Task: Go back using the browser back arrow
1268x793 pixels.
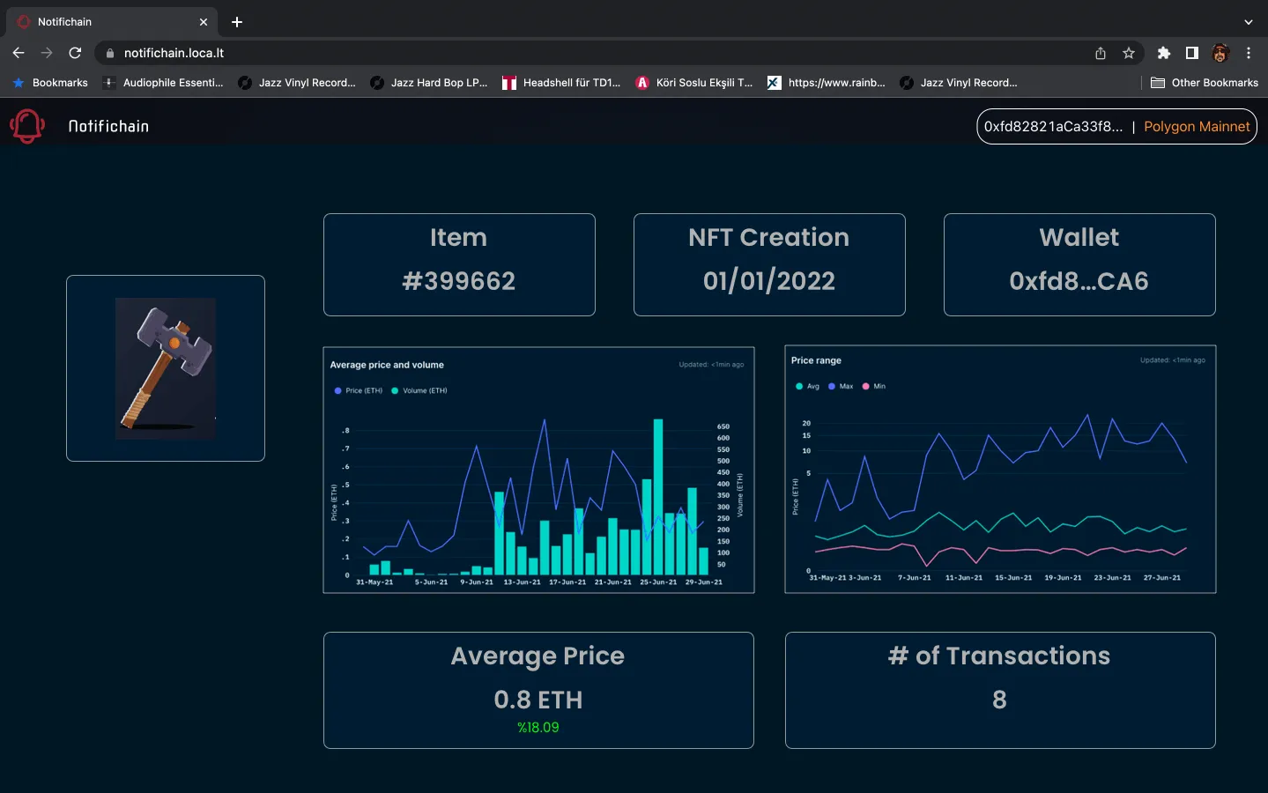Action: pos(19,53)
